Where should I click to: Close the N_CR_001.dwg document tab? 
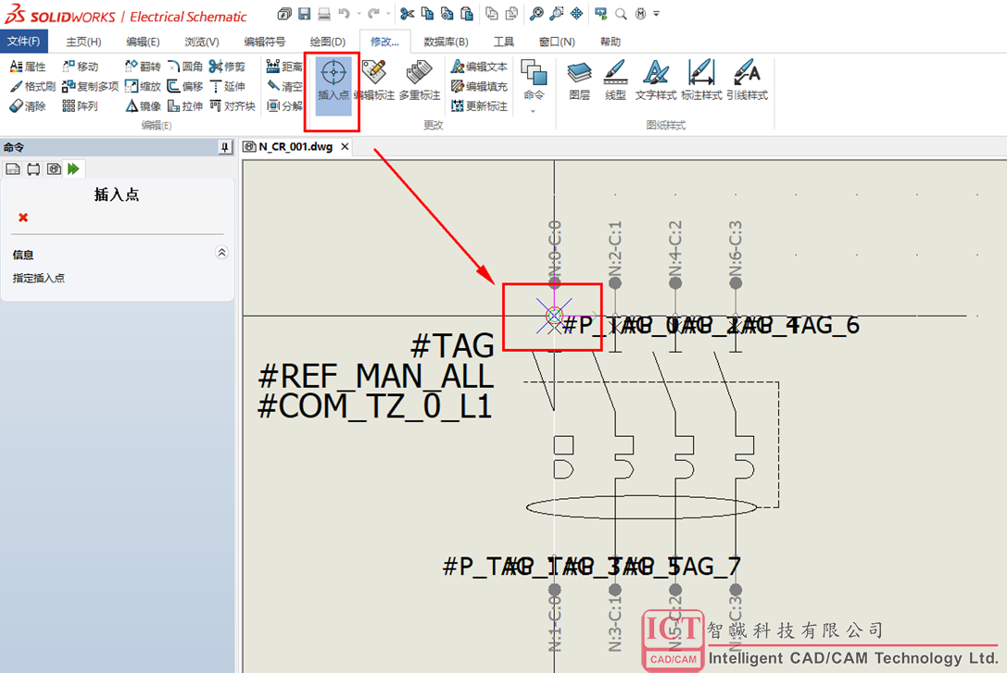345,147
